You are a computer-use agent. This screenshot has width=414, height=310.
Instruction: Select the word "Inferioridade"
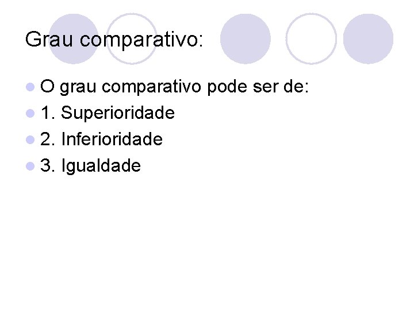(x=112, y=139)
